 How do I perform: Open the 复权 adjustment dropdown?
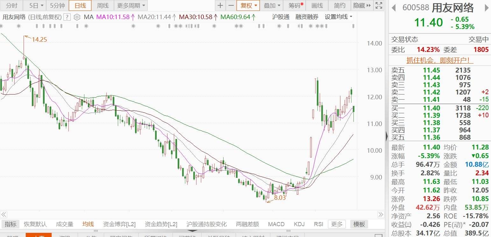tap(248, 5)
